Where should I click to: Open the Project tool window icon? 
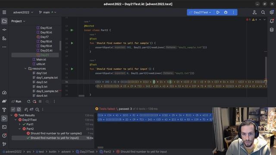4,21
